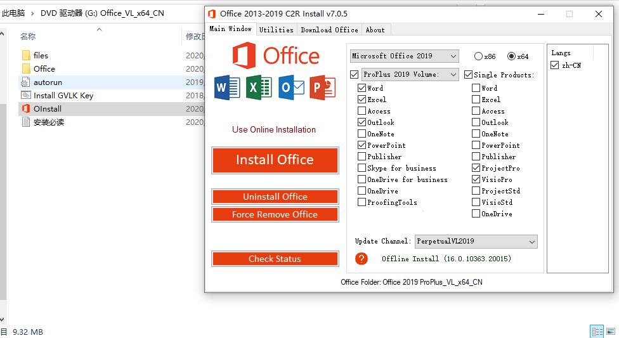The height and width of the screenshot is (338, 619).
Task: Click the breadcrumb chevron after 此电脑
Action: [33, 13]
